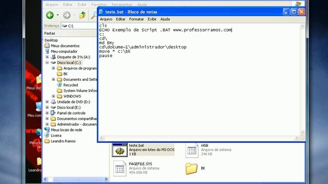The width and height of the screenshot is (328, 184).
Task: Open Notepad Arquivo menu
Action: (106, 19)
